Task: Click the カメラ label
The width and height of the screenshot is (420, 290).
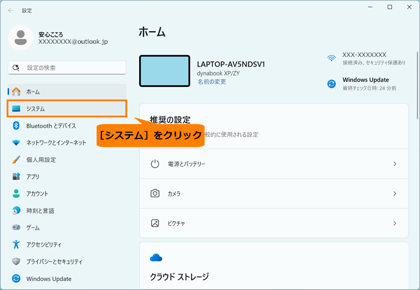Action: (x=174, y=194)
